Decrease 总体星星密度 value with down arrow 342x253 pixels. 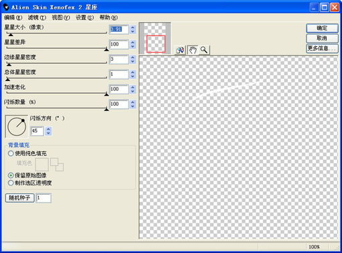(x=133, y=76)
